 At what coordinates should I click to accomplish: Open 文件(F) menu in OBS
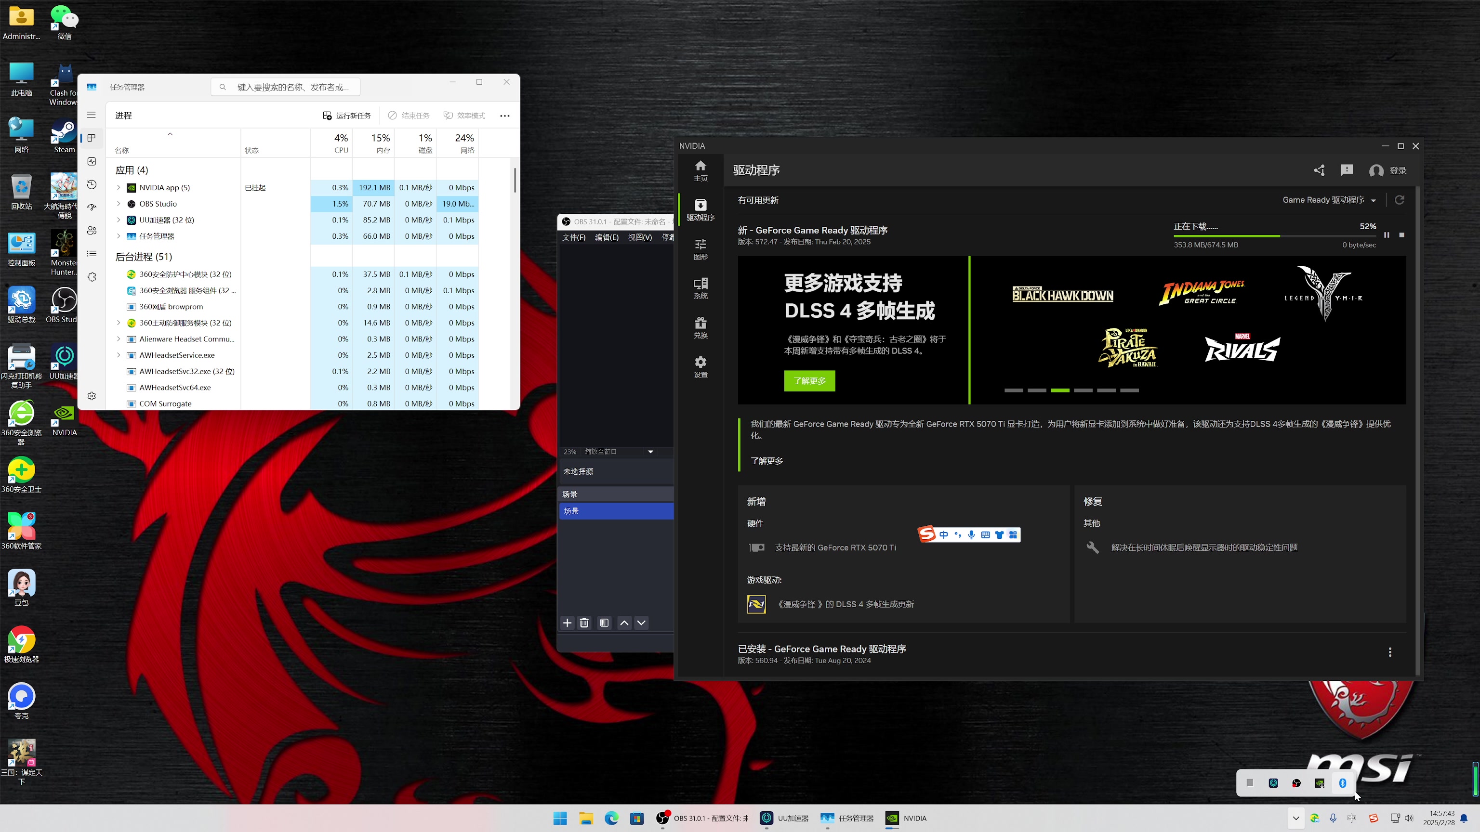coord(573,237)
